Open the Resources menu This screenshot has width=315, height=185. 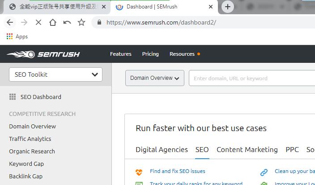click(182, 54)
